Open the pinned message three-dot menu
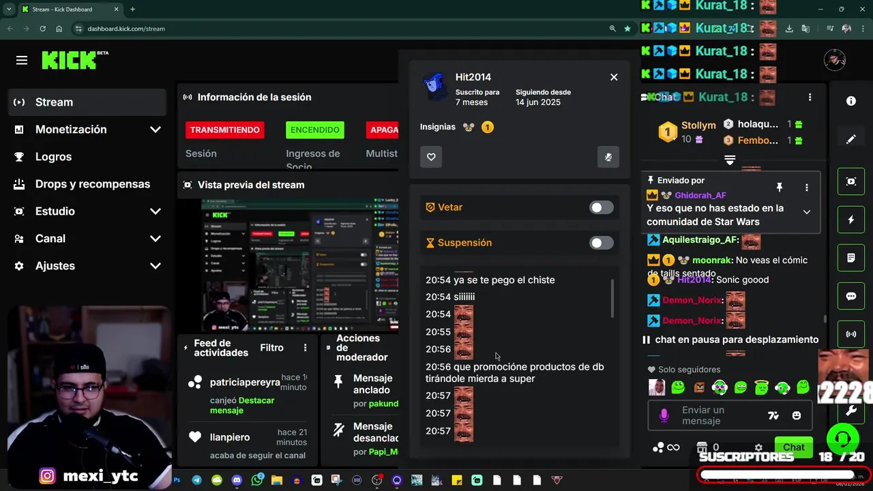Screen dimensions: 873x491 (x=807, y=188)
